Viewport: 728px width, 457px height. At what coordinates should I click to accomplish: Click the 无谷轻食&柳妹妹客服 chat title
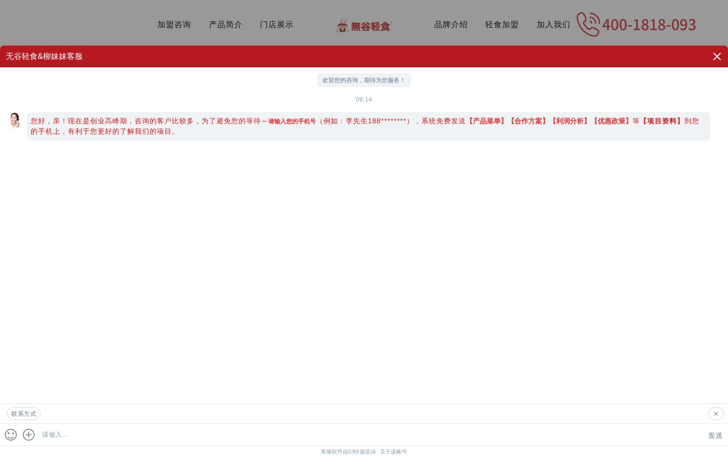coord(44,56)
